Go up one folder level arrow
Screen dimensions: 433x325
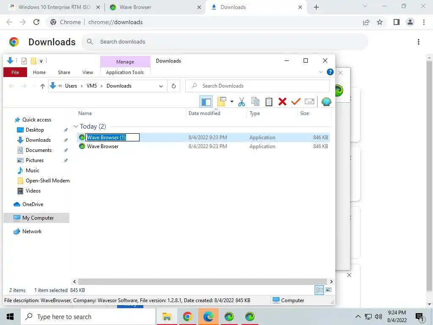pos(43,86)
